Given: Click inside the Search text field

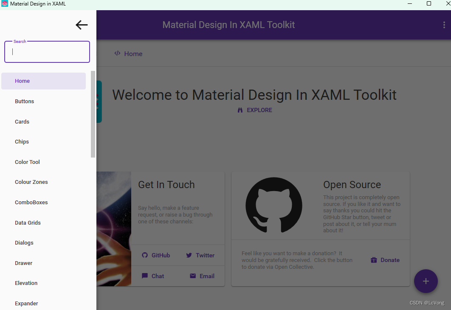Looking at the screenshot, I should [47, 51].
